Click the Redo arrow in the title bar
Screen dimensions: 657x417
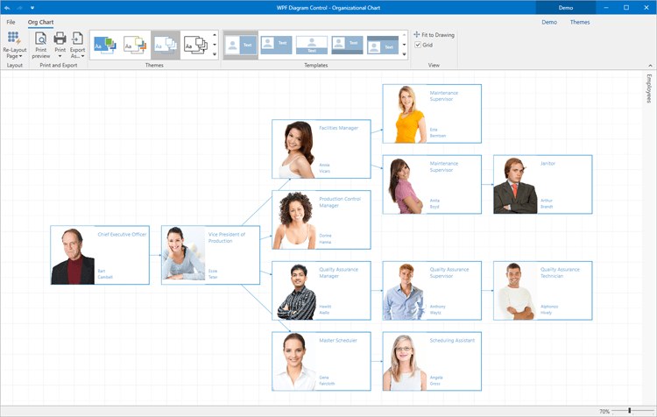pyautogui.click(x=19, y=8)
